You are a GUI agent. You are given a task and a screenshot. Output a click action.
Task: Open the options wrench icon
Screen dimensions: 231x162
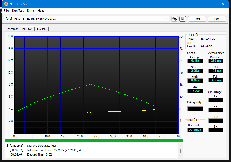pos(175,19)
